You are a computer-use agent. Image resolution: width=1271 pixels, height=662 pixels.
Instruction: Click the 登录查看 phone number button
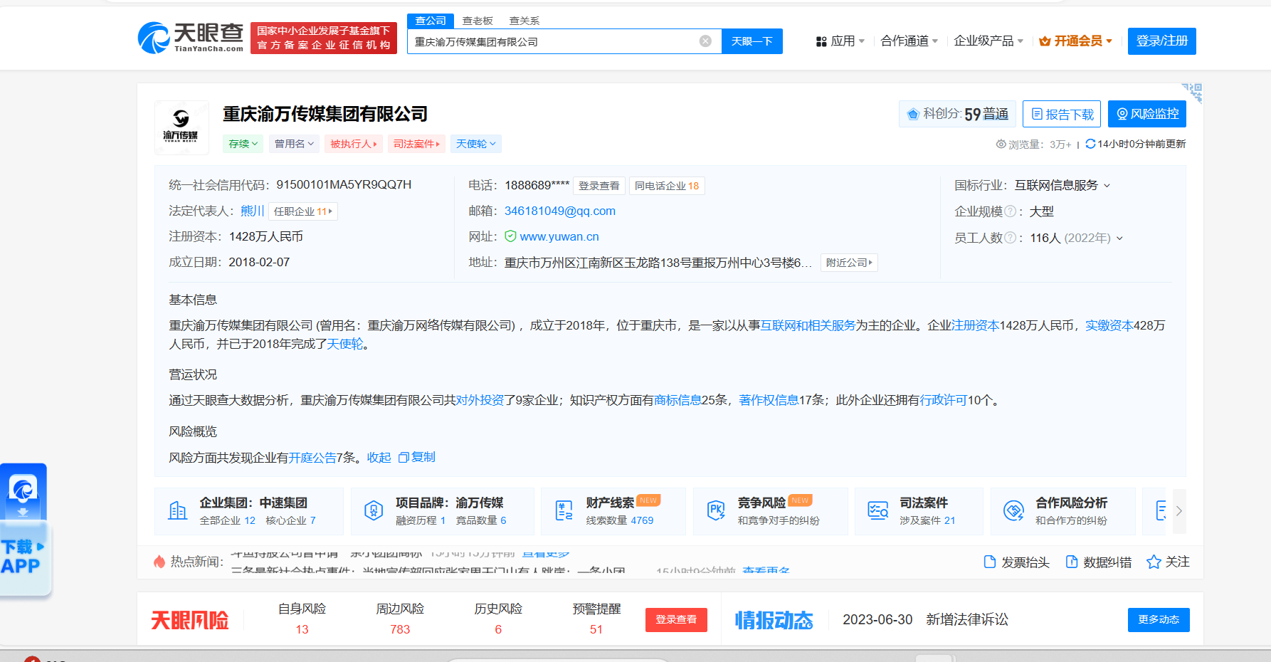click(x=599, y=186)
